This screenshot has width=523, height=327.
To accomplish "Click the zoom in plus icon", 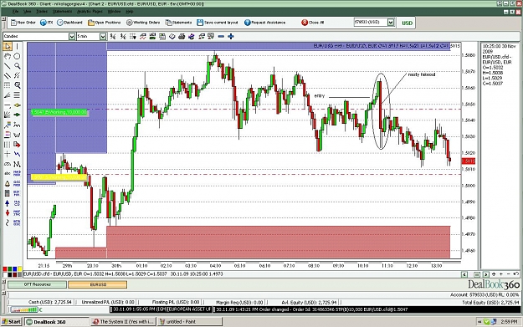I will (x=230, y=36).
